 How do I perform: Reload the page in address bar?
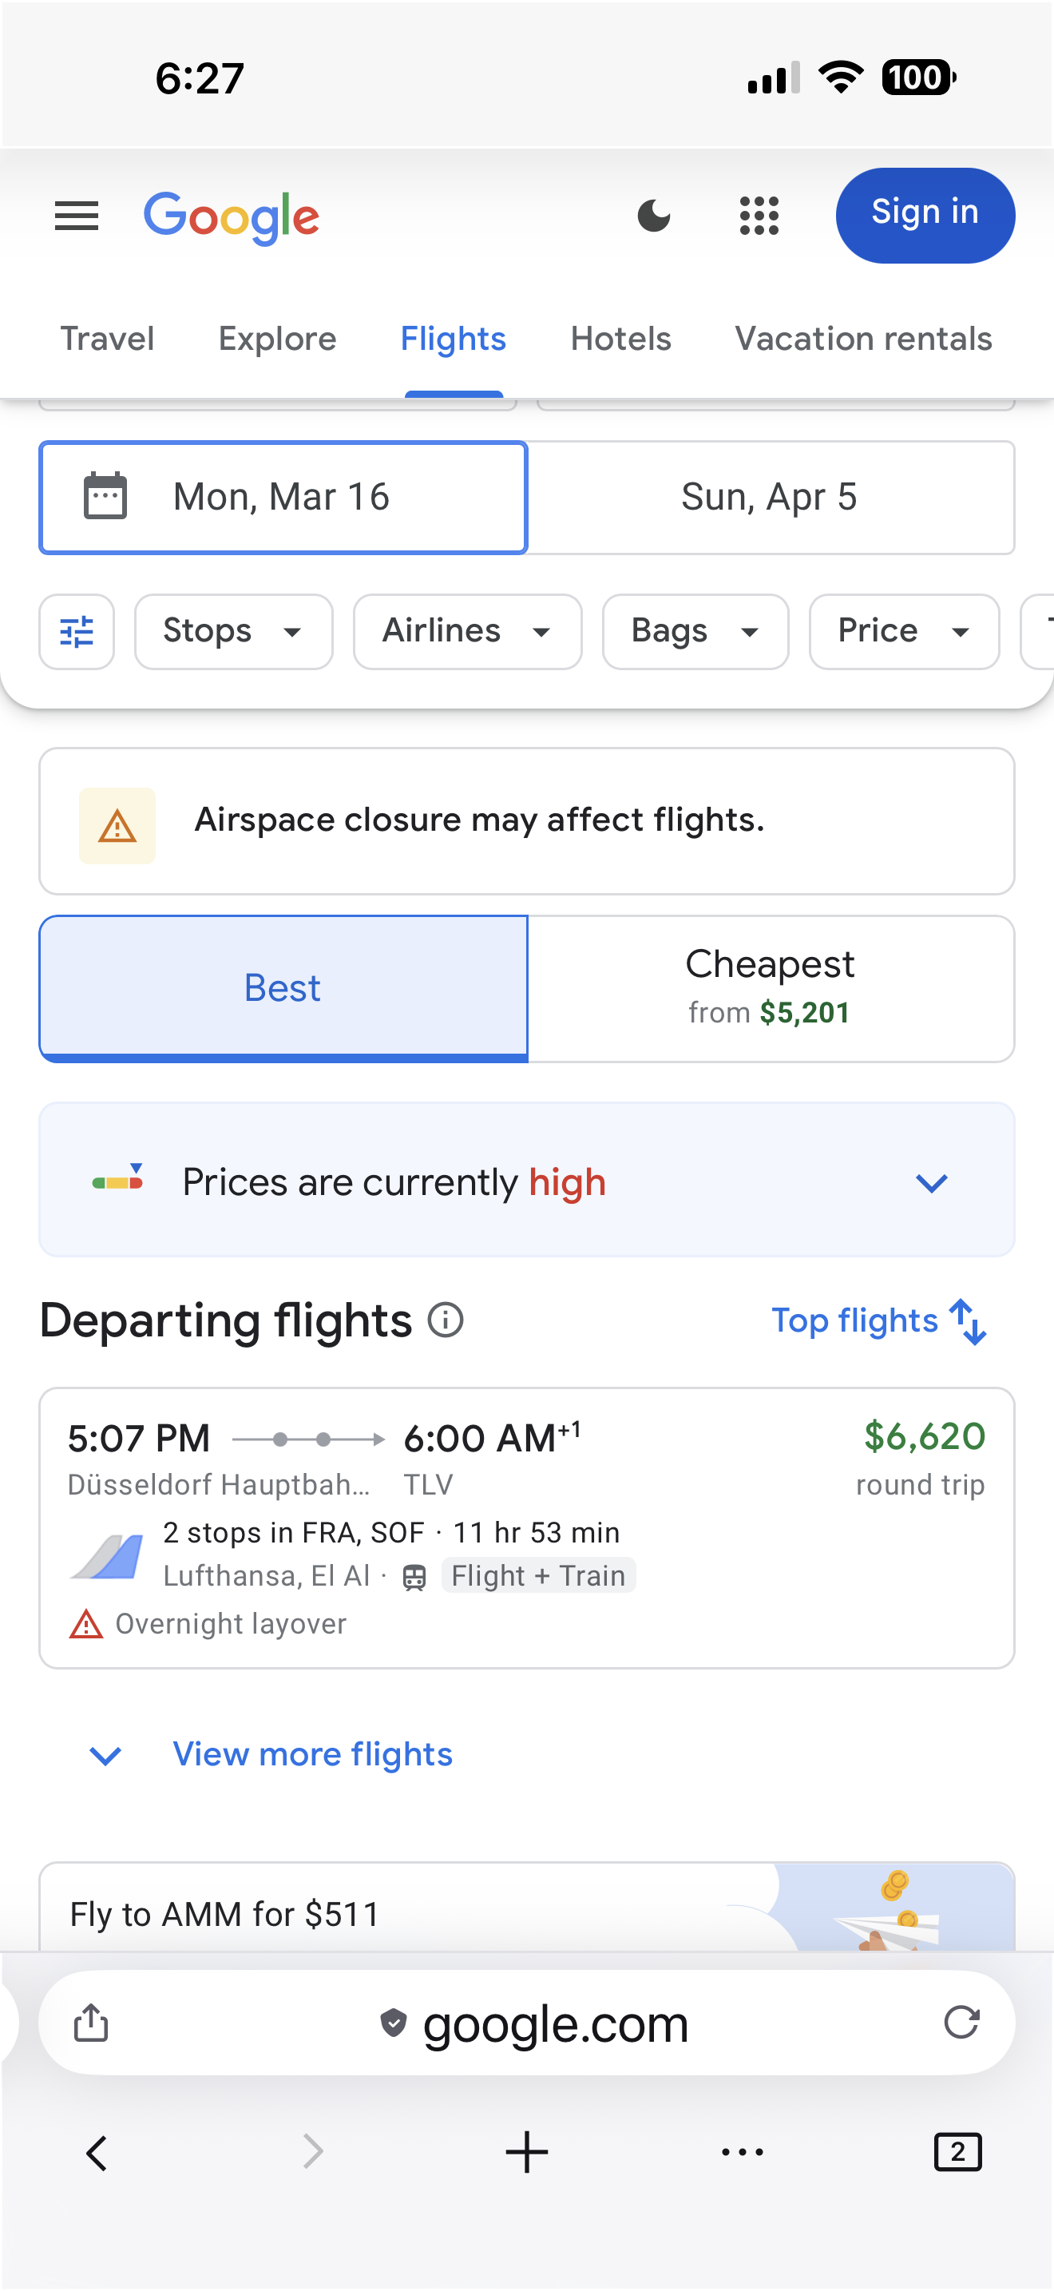(961, 2023)
